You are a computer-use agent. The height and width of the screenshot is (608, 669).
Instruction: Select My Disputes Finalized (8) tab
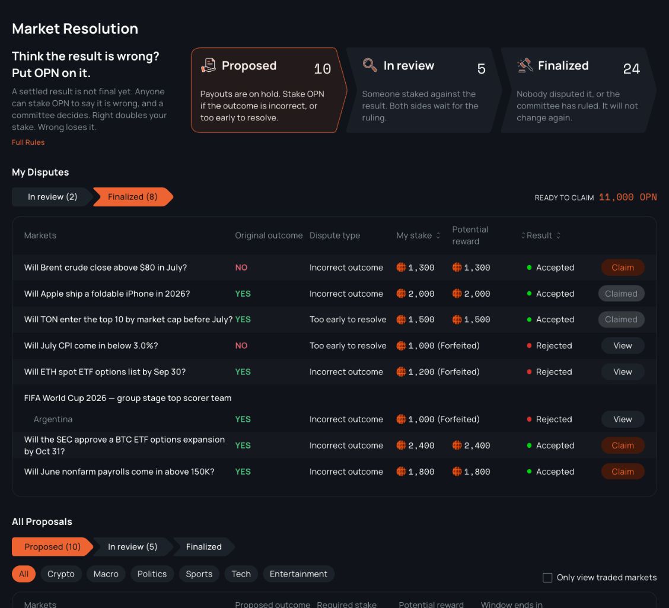pos(133,197)
